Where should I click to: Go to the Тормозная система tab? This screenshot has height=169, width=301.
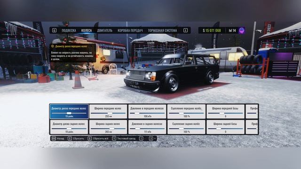162,31
